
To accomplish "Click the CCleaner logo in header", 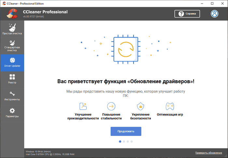I will coord(12,14).
